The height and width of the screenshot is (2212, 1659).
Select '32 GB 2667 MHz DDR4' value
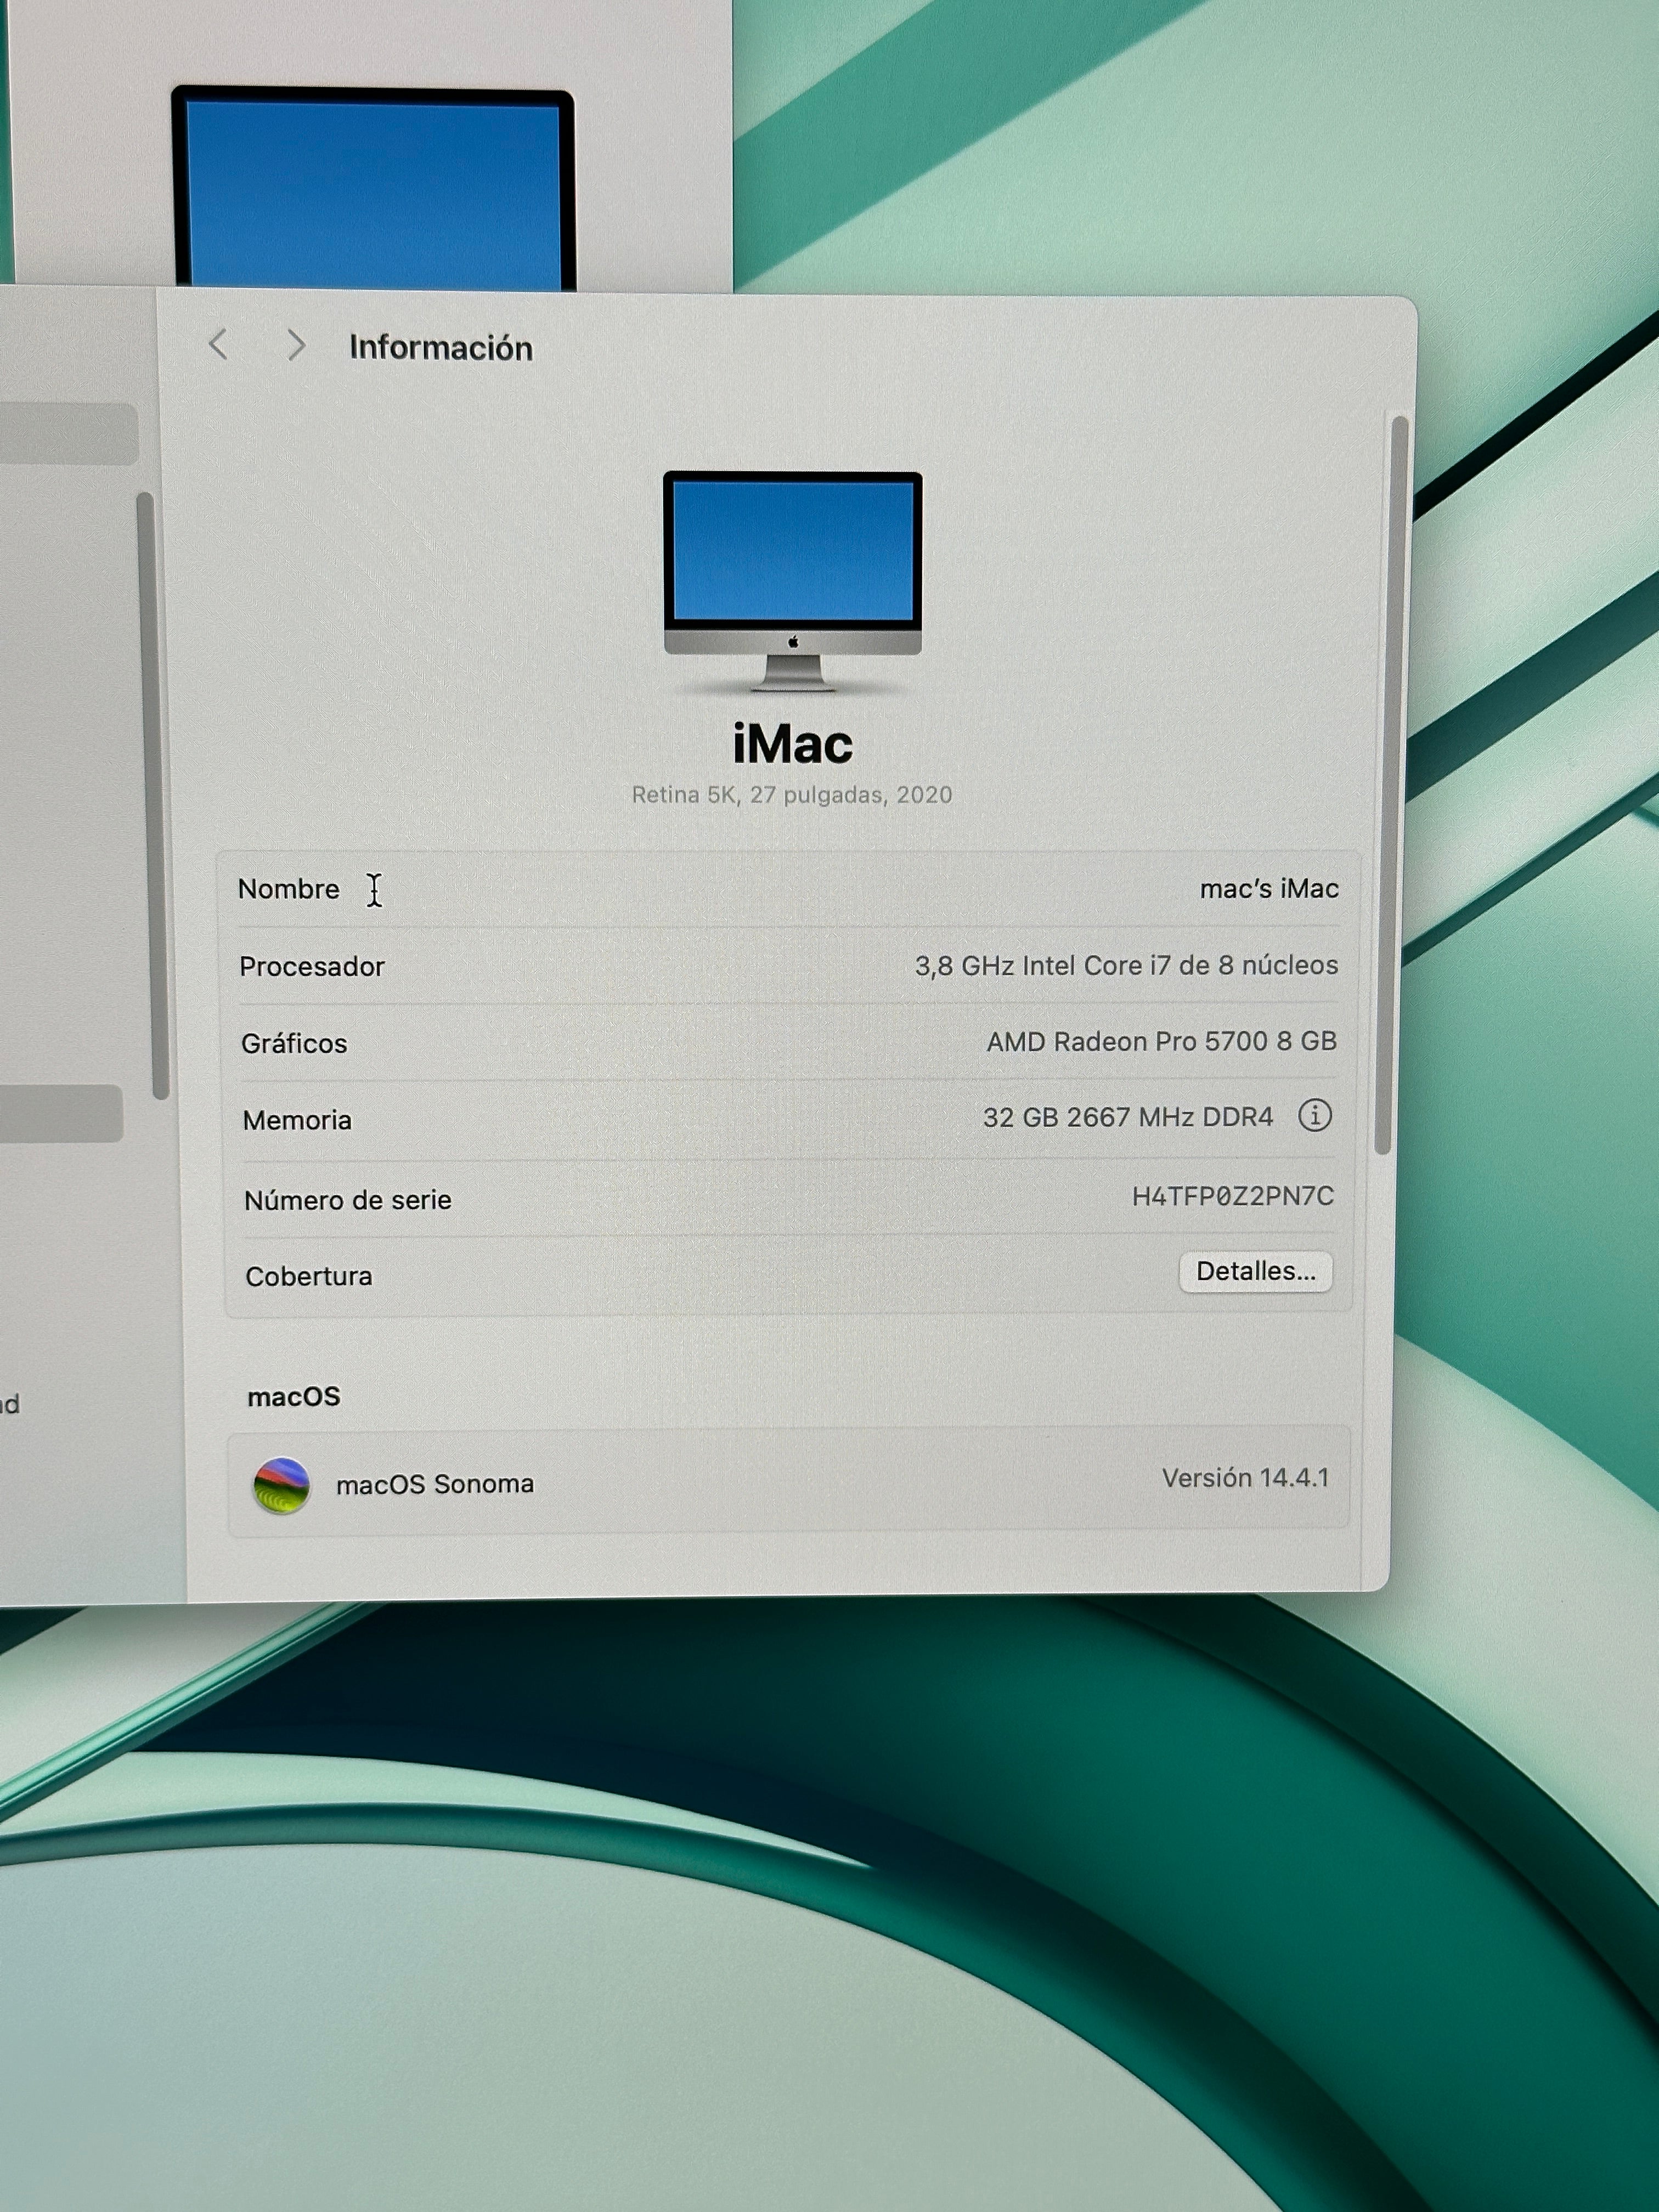click(1128, 1117)
